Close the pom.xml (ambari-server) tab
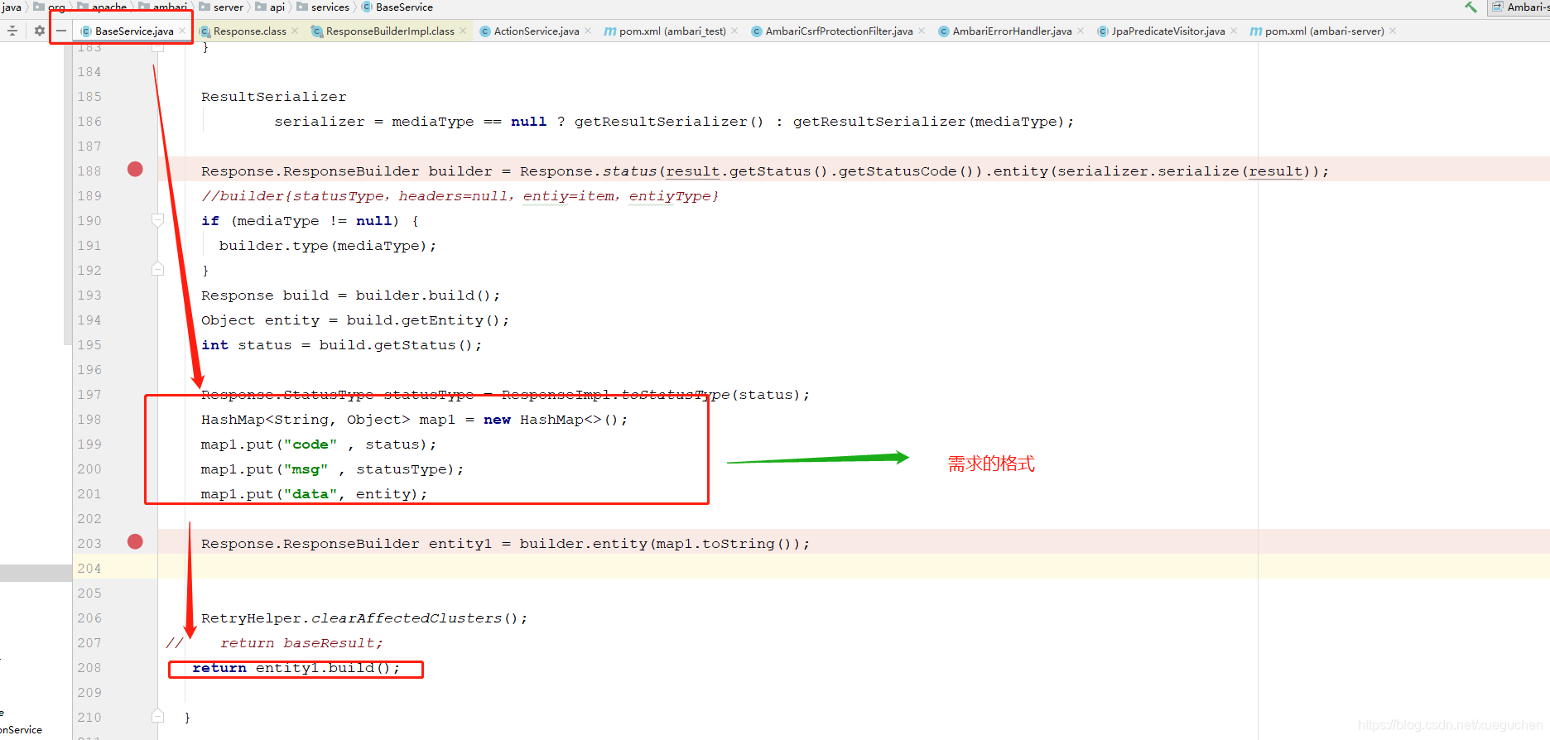 [1393, 31]
